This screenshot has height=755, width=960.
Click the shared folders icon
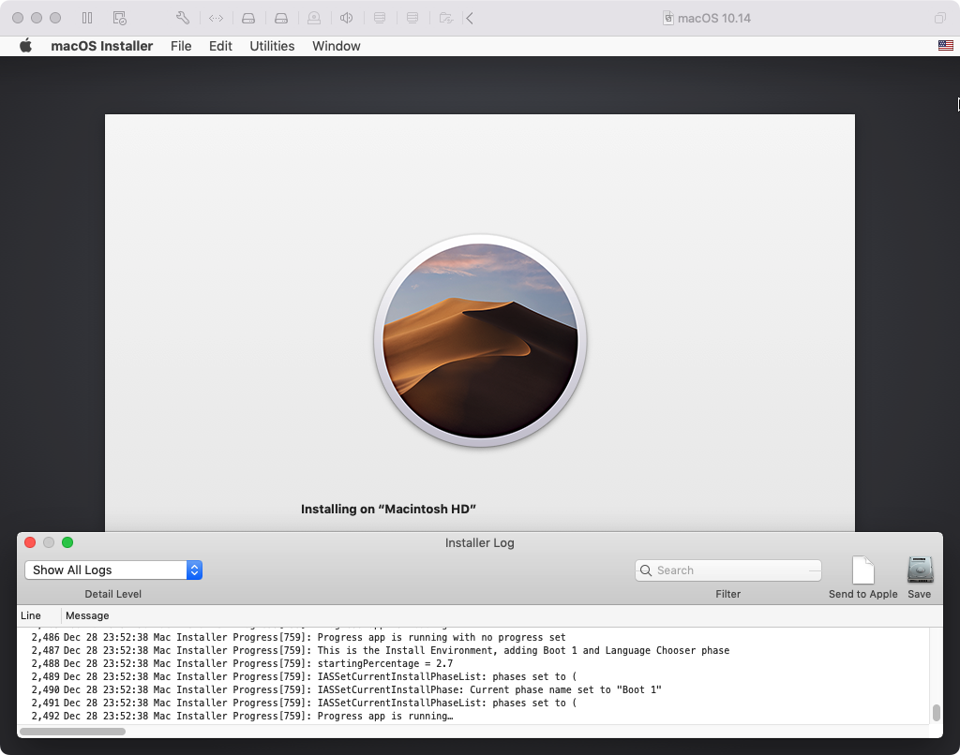[446, 18]
